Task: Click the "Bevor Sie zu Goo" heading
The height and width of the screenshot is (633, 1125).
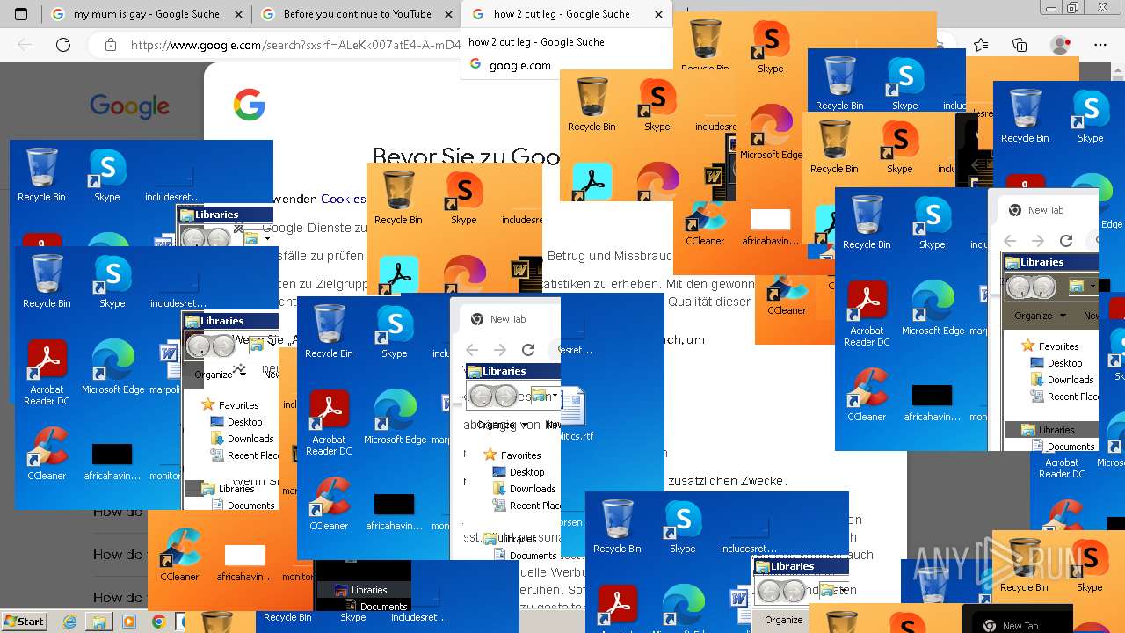Action: coord(466,156)
